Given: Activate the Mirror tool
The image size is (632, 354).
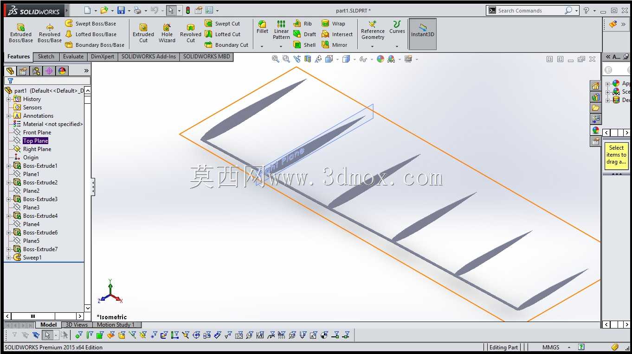Looking at the screenshot, I should [335, 45].
